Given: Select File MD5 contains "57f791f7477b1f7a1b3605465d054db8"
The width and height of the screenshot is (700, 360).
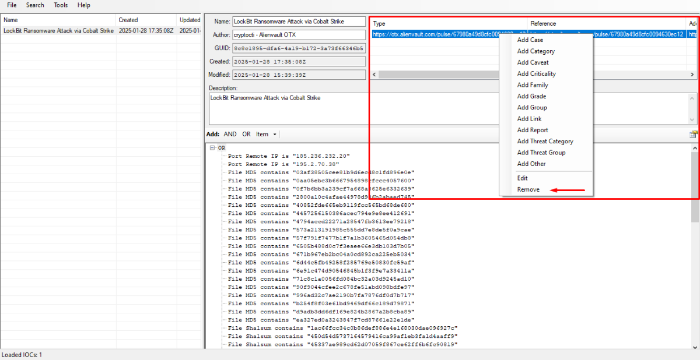Looking at the screenshot, I should click(x=321, y=238).
